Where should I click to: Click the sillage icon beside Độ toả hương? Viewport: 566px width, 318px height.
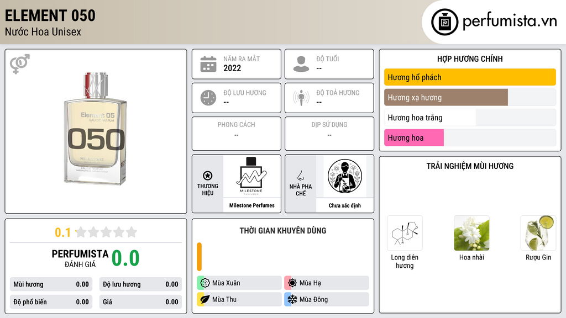pos(301,98)
